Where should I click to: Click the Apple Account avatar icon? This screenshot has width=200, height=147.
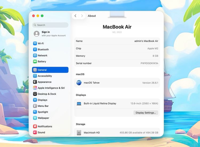[x=37, y=34]
